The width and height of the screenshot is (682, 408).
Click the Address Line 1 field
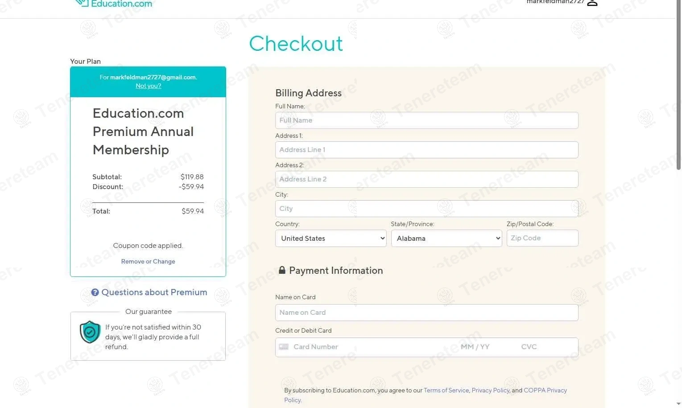click(x=426, y=150)
